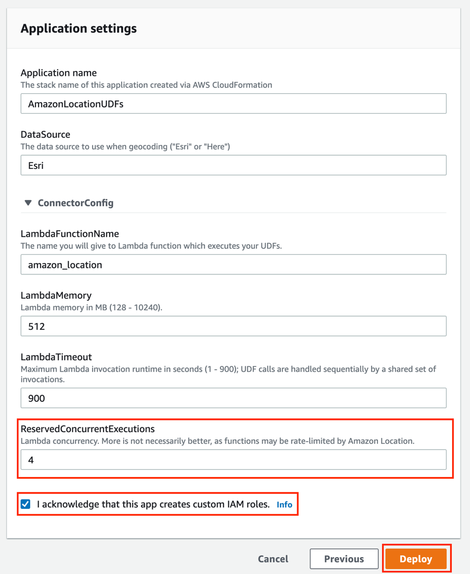Image resolution: width=470 pixels, height=574 pixels.
Task: Focus the LambdaTimeout input showing 900
Action: click(x=233, y=398)
